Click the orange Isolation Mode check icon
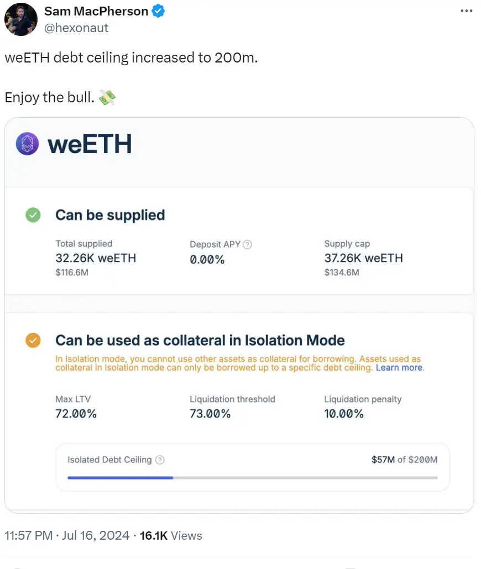The height and width of the screenshot is (569, 481). point(33,341)
